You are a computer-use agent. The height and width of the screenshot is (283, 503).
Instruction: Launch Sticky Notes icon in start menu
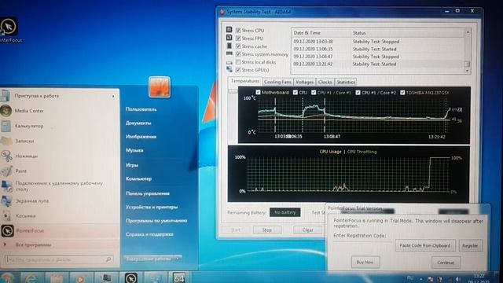click(6, 141)
